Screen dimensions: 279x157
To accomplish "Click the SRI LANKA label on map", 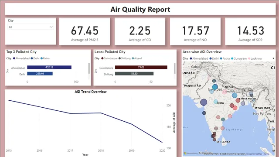I will (223, 142).
